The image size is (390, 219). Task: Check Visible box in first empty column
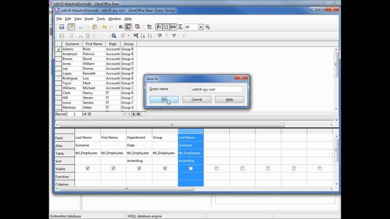point(217,168)
